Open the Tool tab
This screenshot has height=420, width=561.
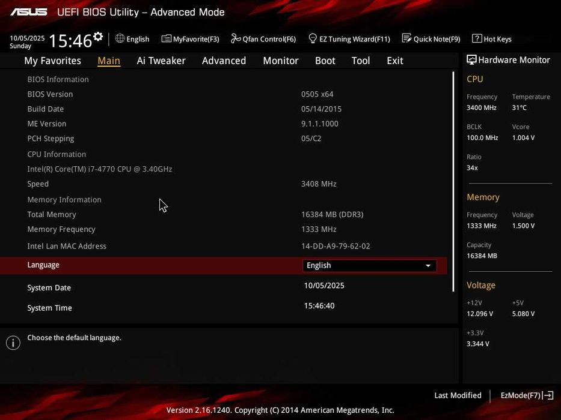361,61
